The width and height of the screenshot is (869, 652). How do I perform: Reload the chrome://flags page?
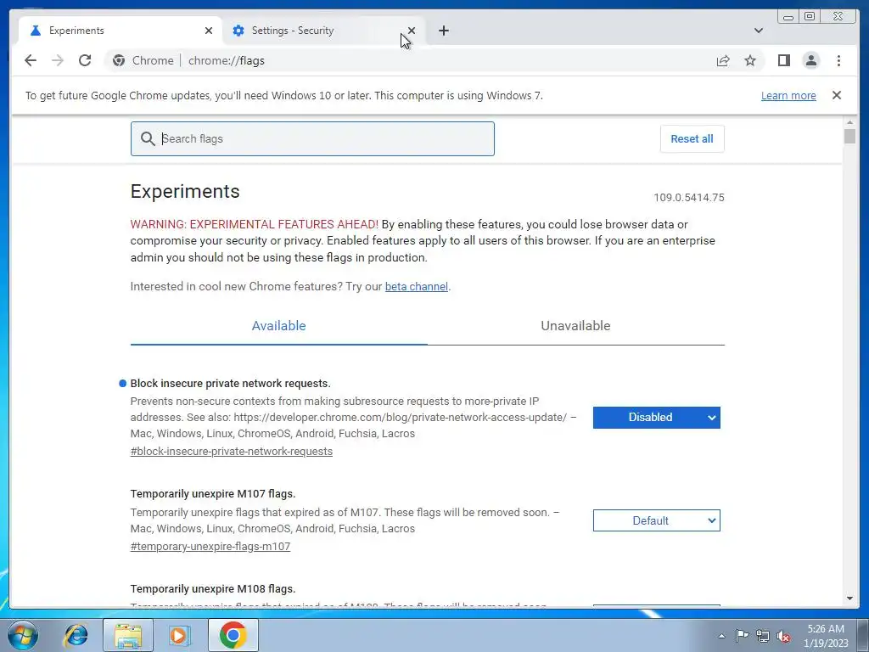[x=84, y=60]
